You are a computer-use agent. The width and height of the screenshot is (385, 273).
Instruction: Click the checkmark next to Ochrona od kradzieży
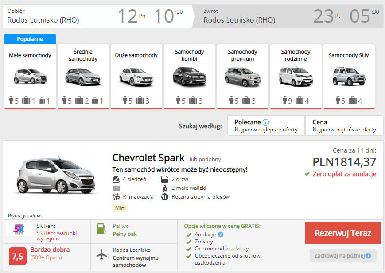189,249
